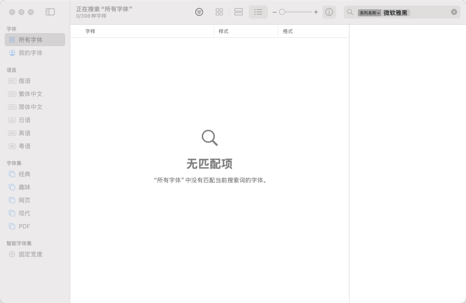The height and width of the screenshot is (303, 466).
Task: Clear the search field text
Action: (454, 12)
